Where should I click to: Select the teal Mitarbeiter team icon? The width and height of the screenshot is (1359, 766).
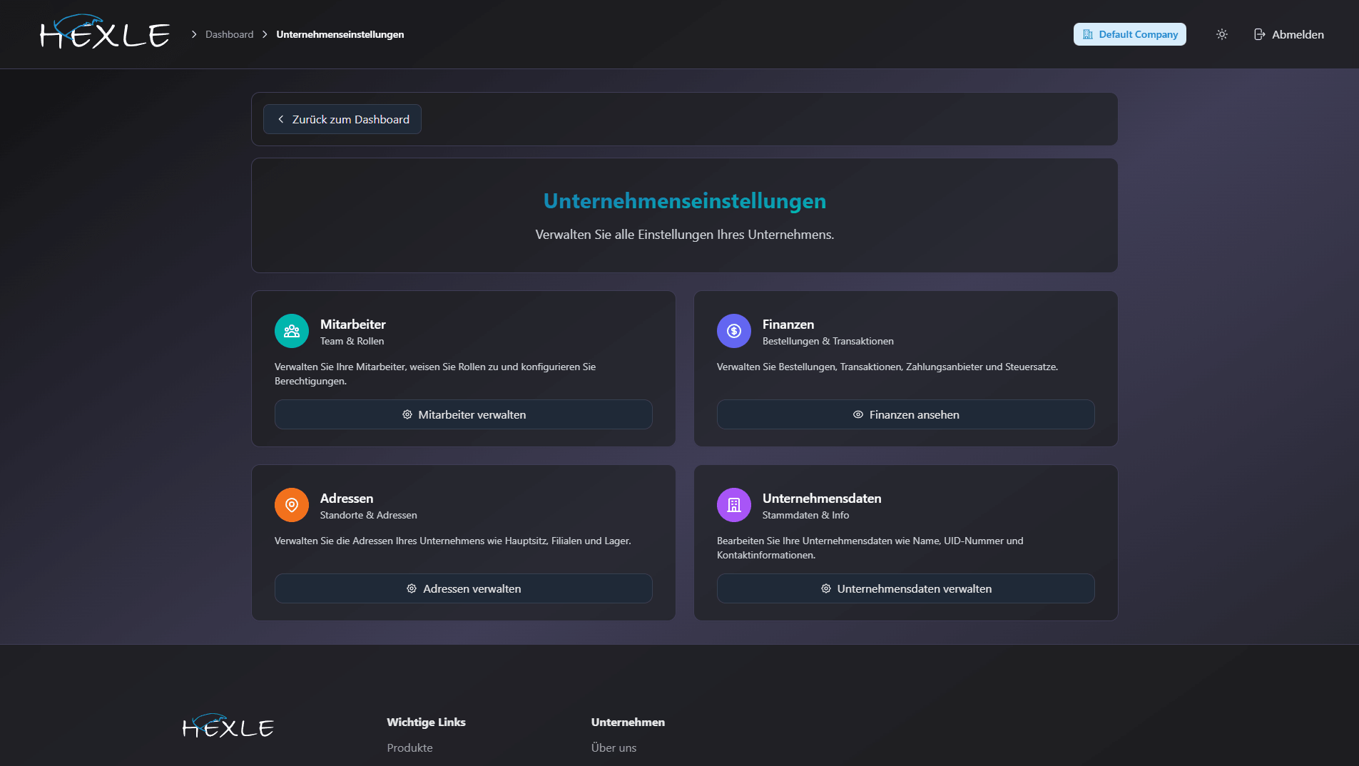[x=292, y=330]
